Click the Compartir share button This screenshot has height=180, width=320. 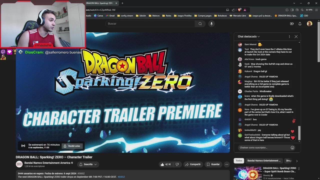click(x=193, y=164)
